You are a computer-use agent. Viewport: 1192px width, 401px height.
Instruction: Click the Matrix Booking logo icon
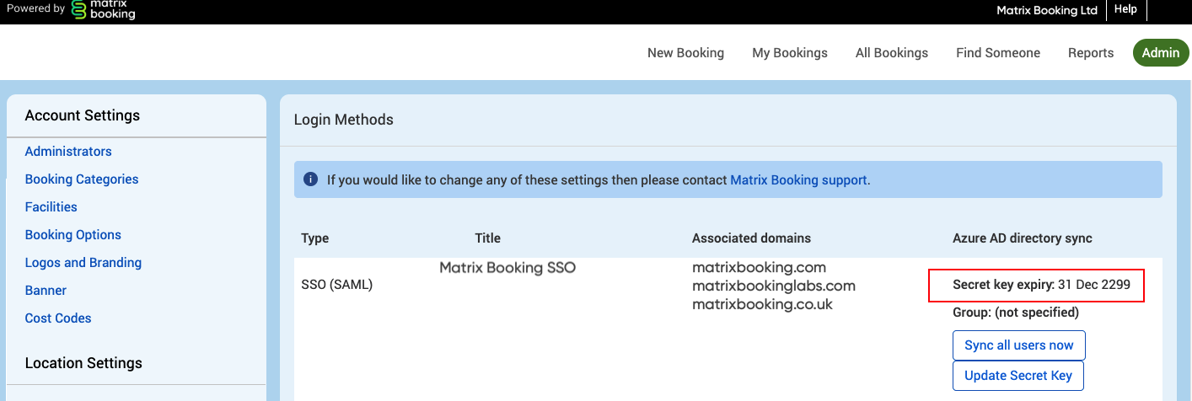78,9
